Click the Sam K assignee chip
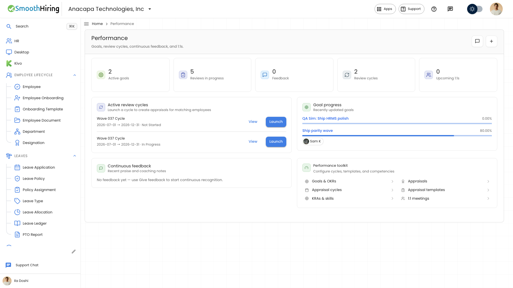 [x=313, y=141]
